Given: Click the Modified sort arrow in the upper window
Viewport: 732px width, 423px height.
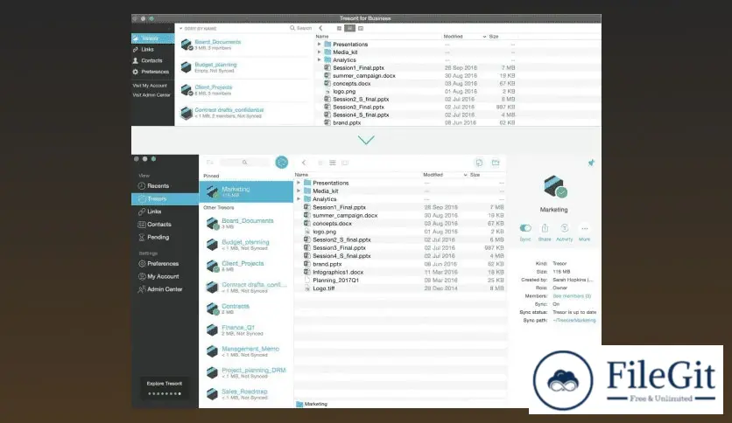Looking at the screenshot, I should tap(484, 37).
